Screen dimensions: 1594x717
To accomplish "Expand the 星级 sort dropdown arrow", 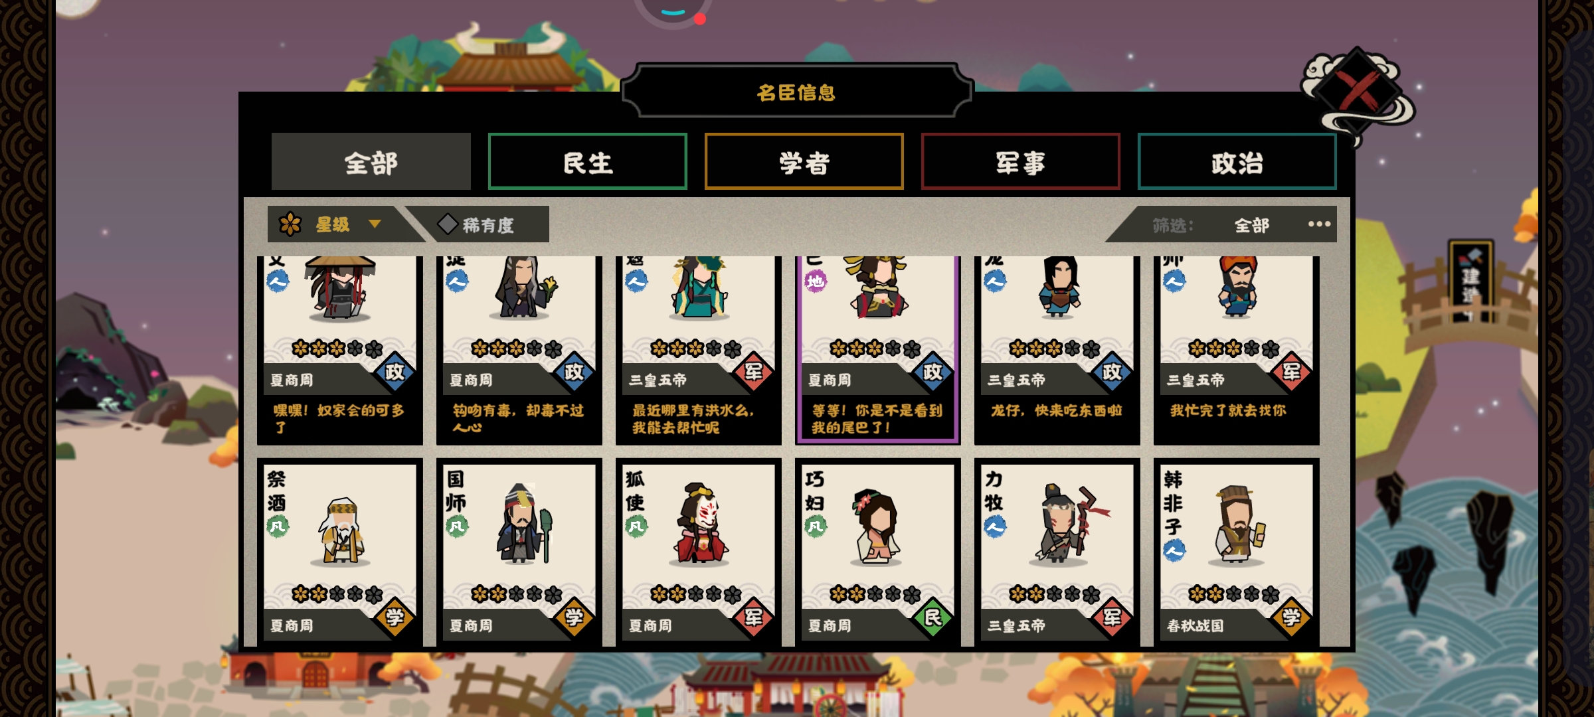I will (x=375, y=224).
